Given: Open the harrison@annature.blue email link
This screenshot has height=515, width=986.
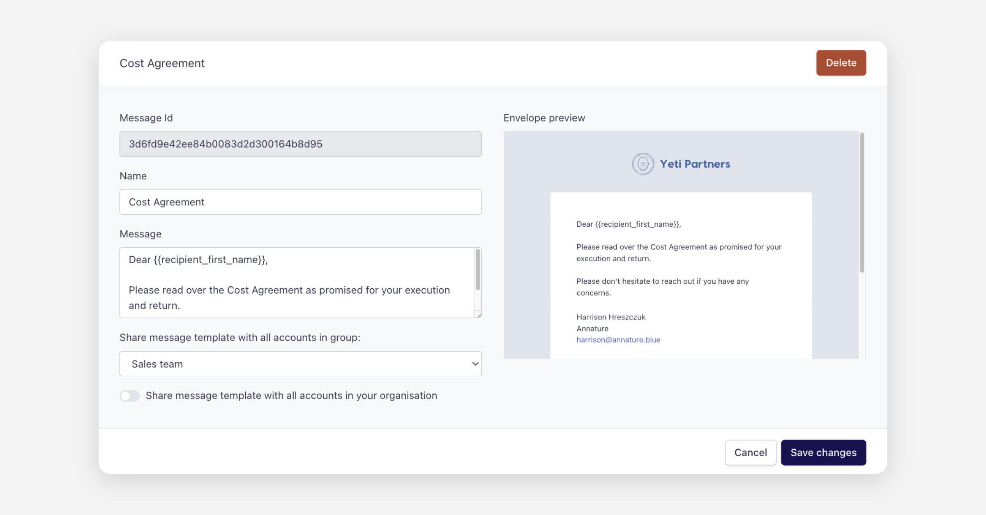Looking at the screenshot, I should click(618, 340).
